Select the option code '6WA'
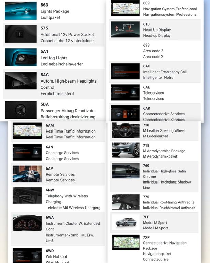Viewport: 210px width, 263px height. 50,217
